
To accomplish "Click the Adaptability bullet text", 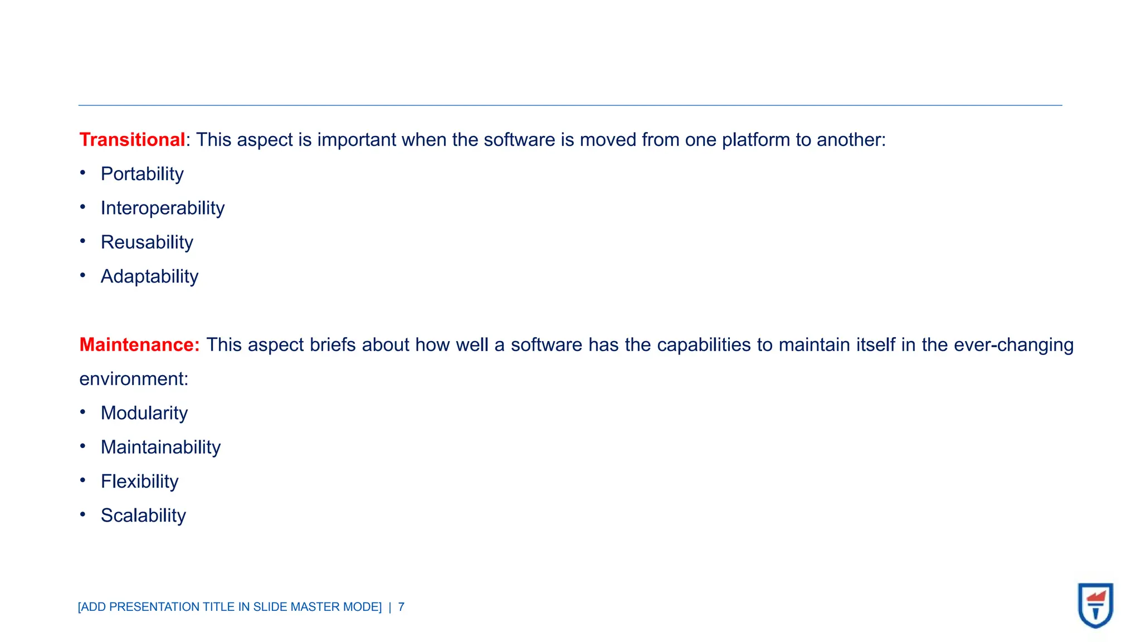I will (149, 276).
